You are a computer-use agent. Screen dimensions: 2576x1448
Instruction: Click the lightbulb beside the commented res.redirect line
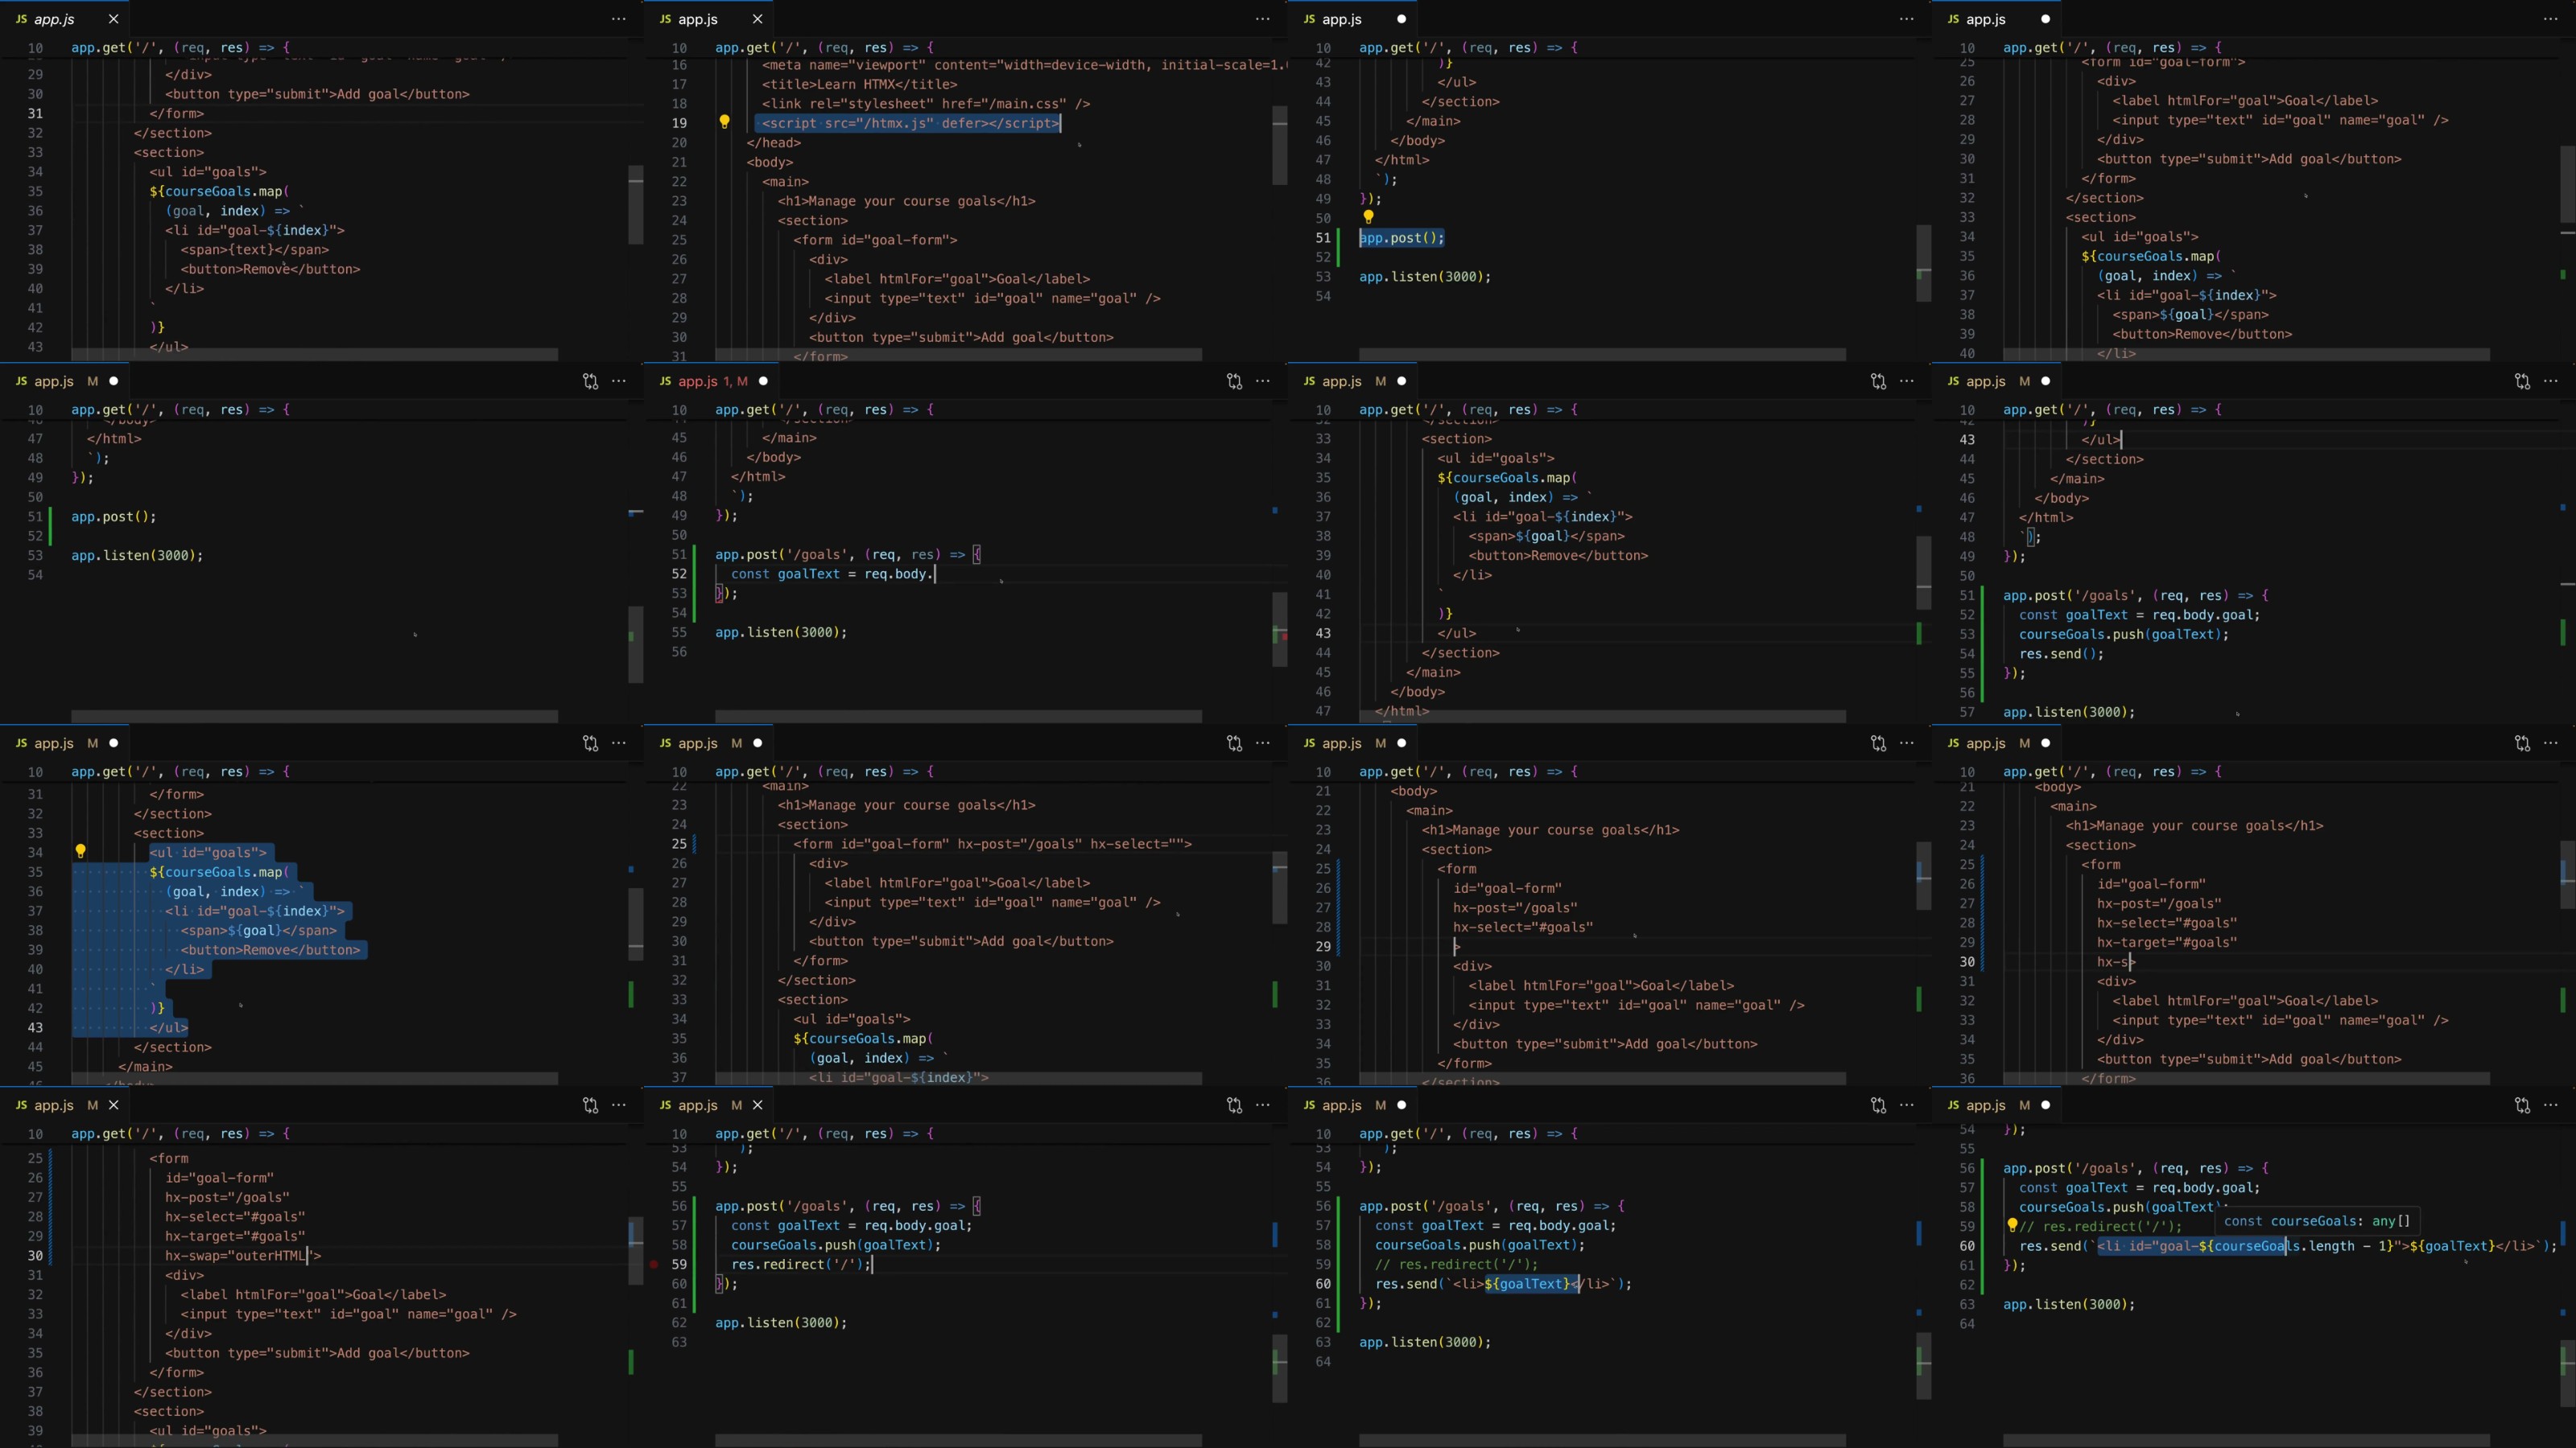coord(2012,1225)
